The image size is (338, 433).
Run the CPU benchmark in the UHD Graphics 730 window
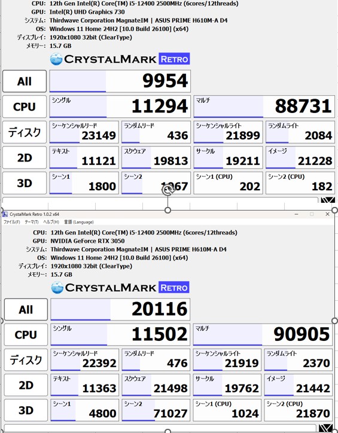pyautogui.click(x=25, y=106)
